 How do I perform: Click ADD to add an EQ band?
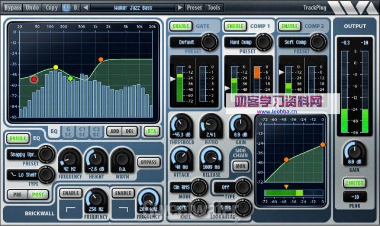click(x=115, y=131)
